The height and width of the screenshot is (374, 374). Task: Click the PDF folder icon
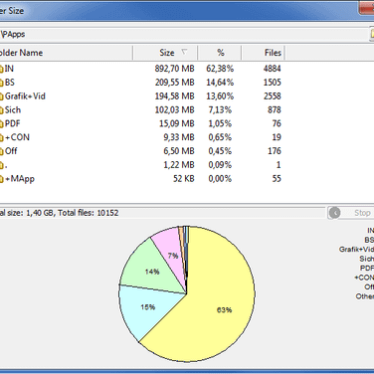[1, 123]
